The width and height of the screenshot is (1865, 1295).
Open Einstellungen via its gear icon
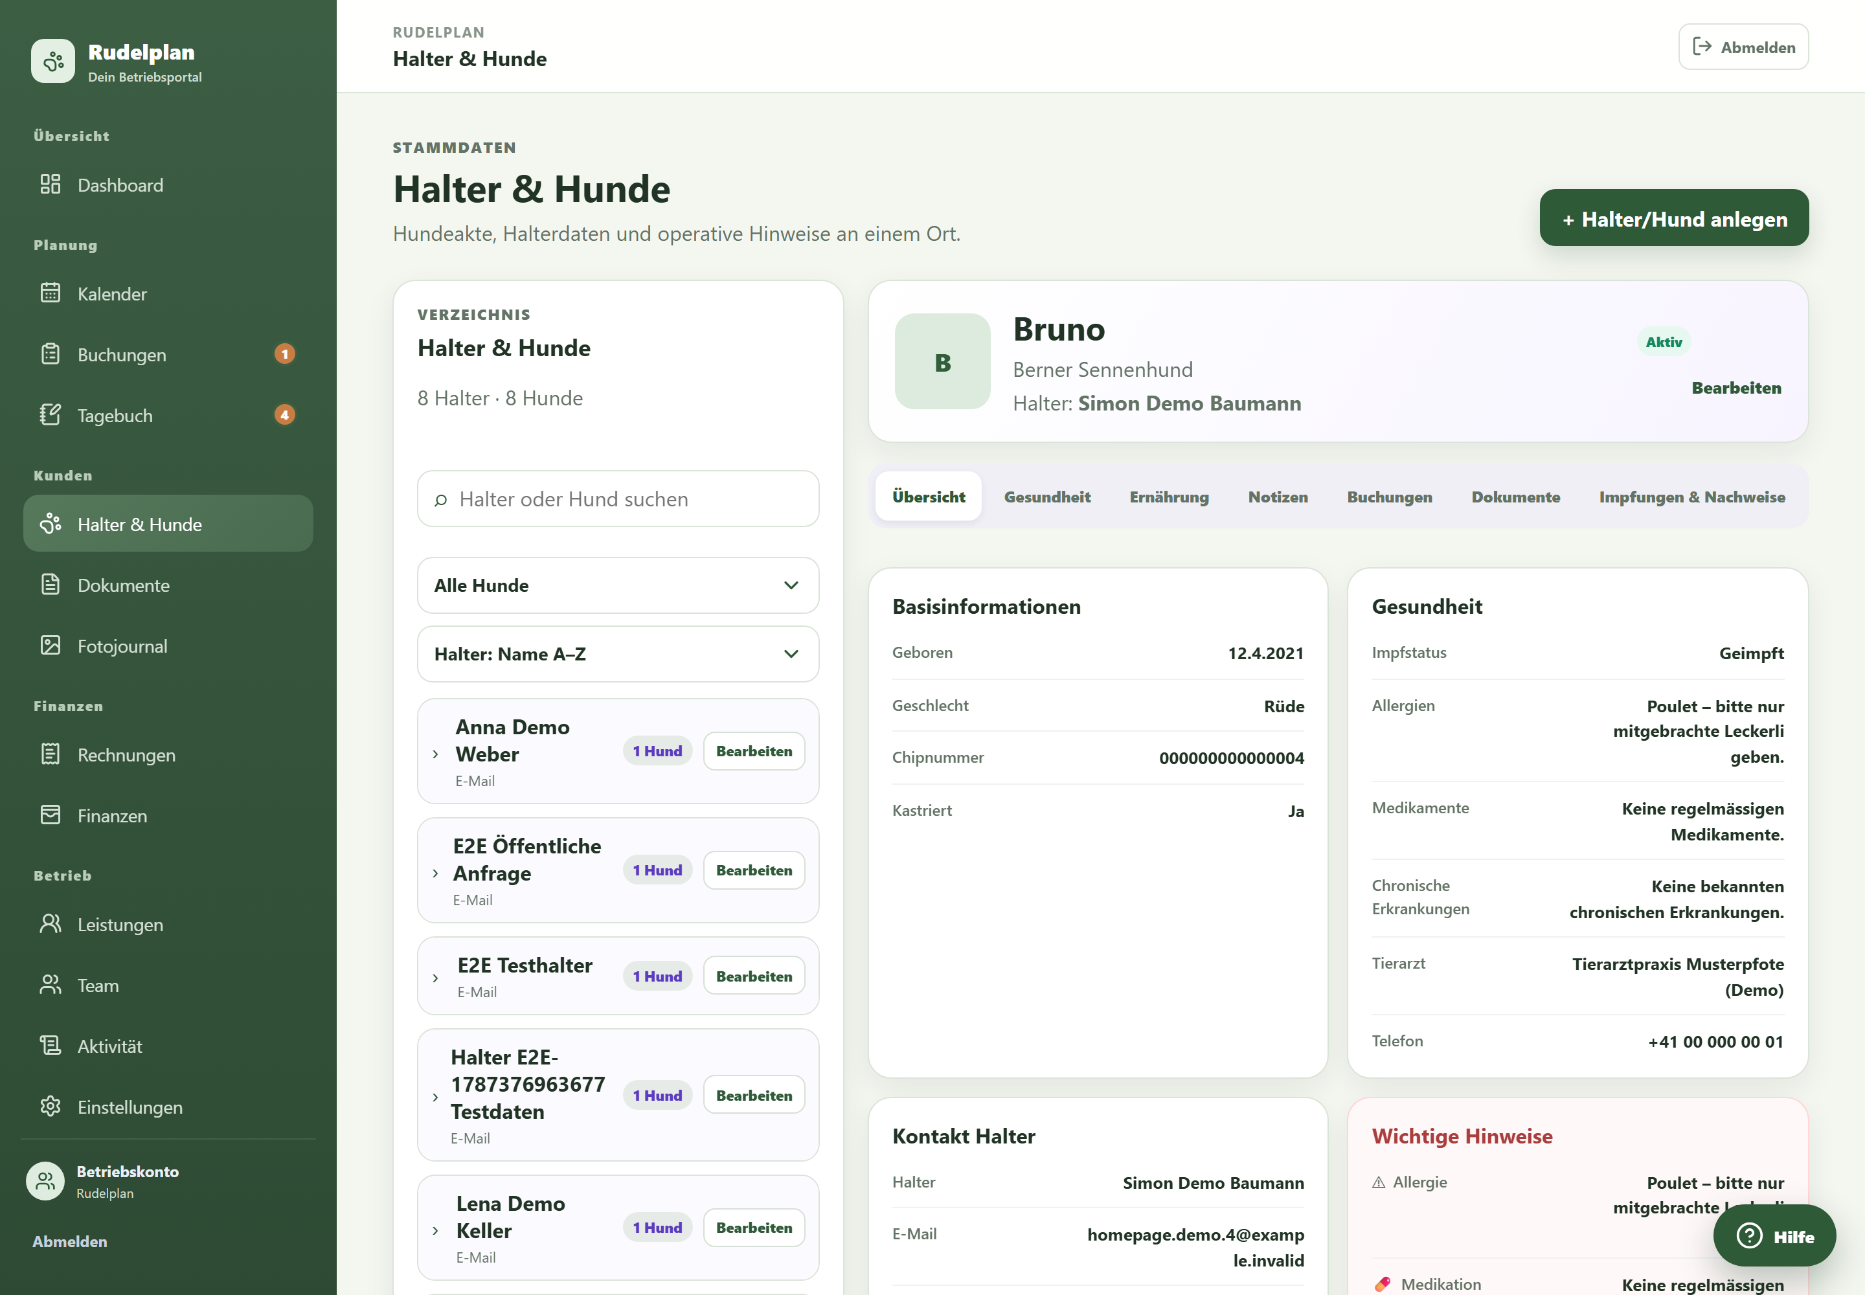point(51,1106)
